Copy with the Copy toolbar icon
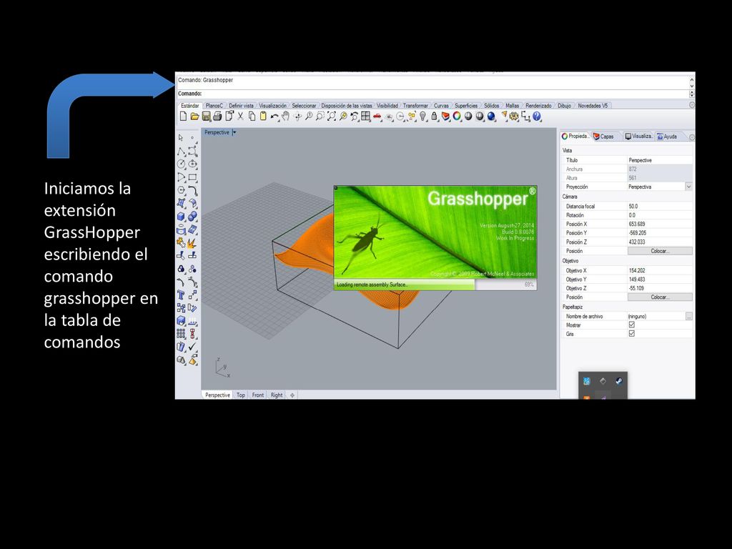732x549 pixels. point(252,117)
